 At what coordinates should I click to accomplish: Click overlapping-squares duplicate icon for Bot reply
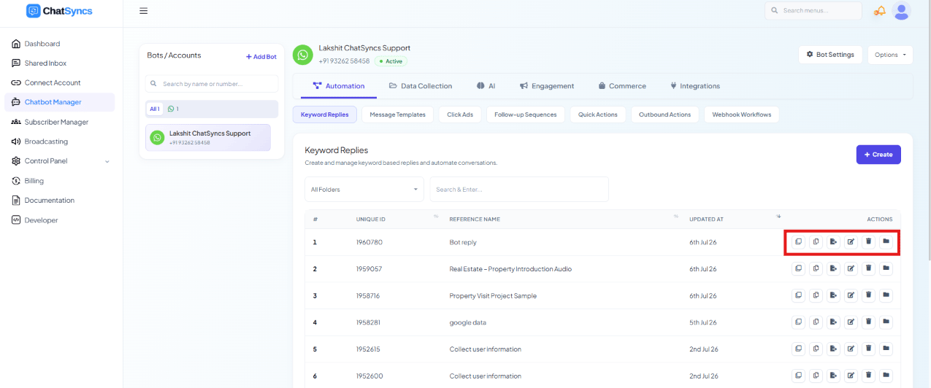click(x=798, y=241)
